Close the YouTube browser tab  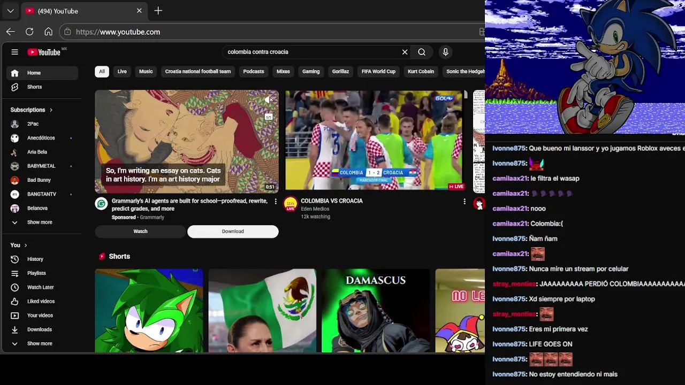tap(139, 11)
